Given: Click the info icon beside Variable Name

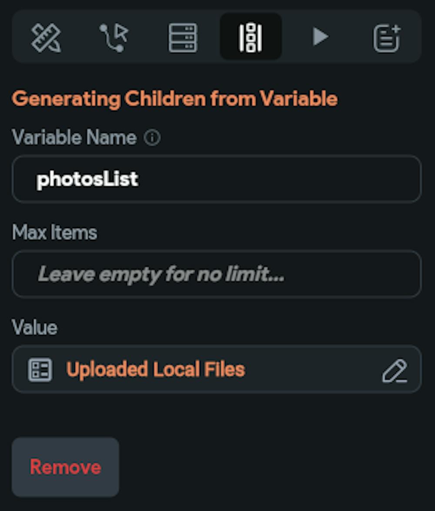Looking at the screenshot, I should (x=152, y=138).
